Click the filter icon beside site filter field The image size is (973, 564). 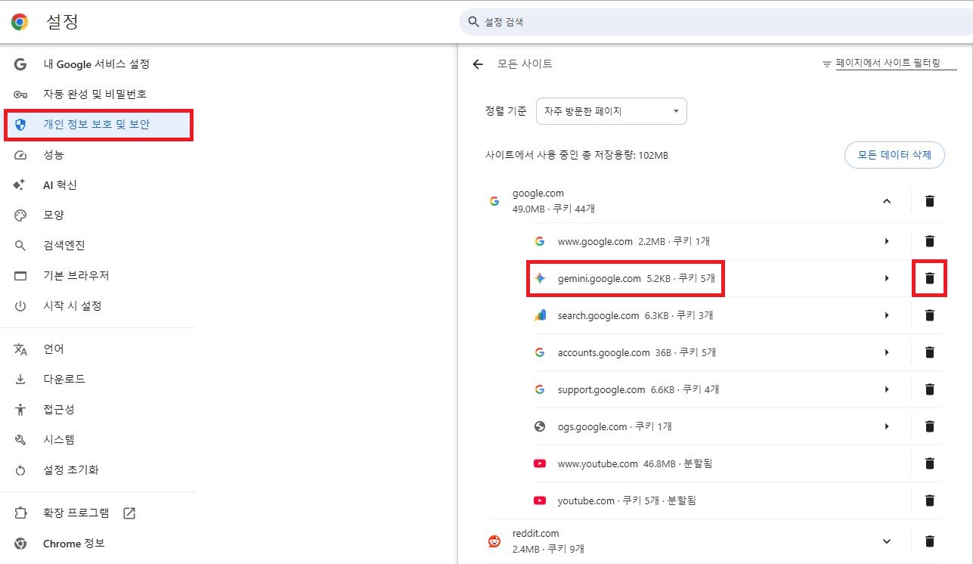(827, 64)
